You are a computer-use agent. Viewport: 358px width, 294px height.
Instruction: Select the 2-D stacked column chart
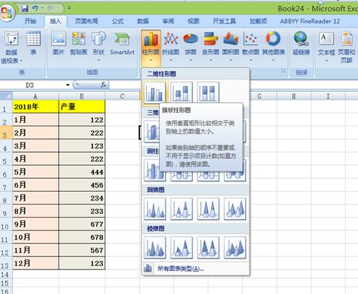(181, 92)
